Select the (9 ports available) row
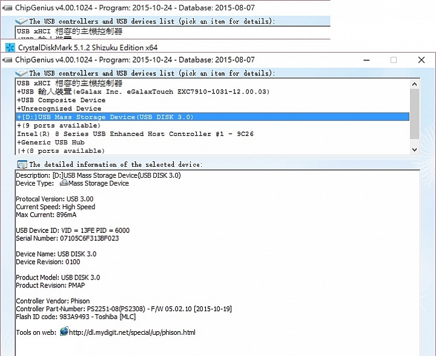 (213, 126)
